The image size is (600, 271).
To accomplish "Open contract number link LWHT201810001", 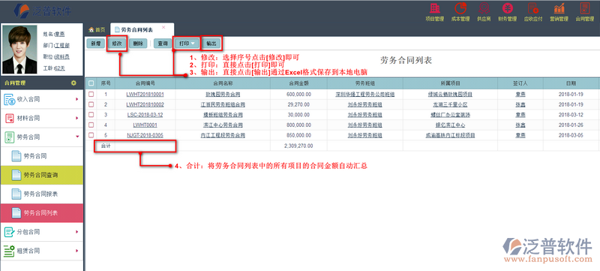I will [145, 94].
